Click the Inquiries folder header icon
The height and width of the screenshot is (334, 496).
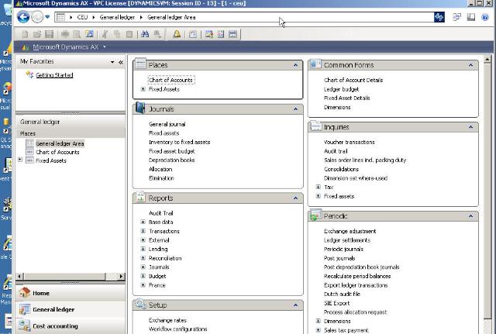coord(315,126)
